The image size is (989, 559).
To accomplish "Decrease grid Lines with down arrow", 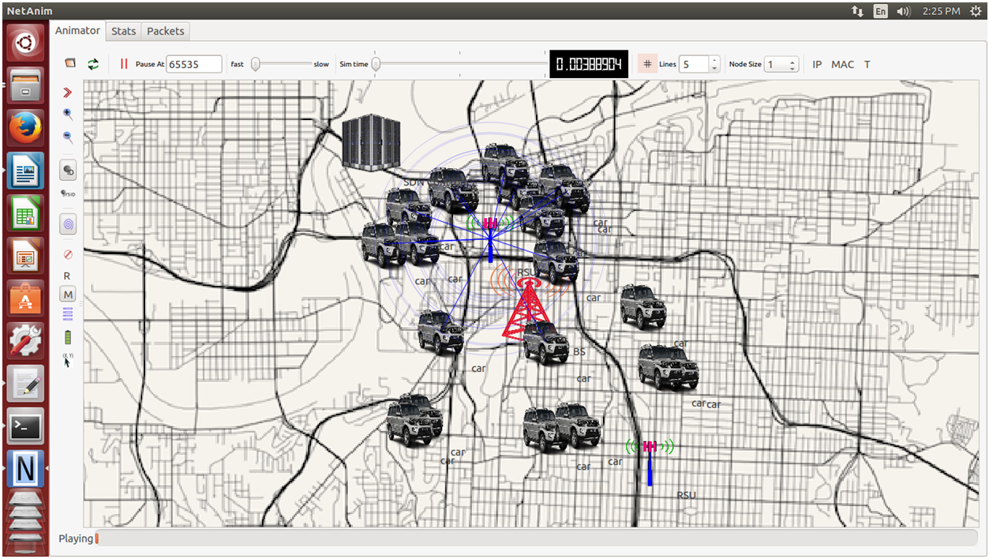I will (x=714, y=69).
